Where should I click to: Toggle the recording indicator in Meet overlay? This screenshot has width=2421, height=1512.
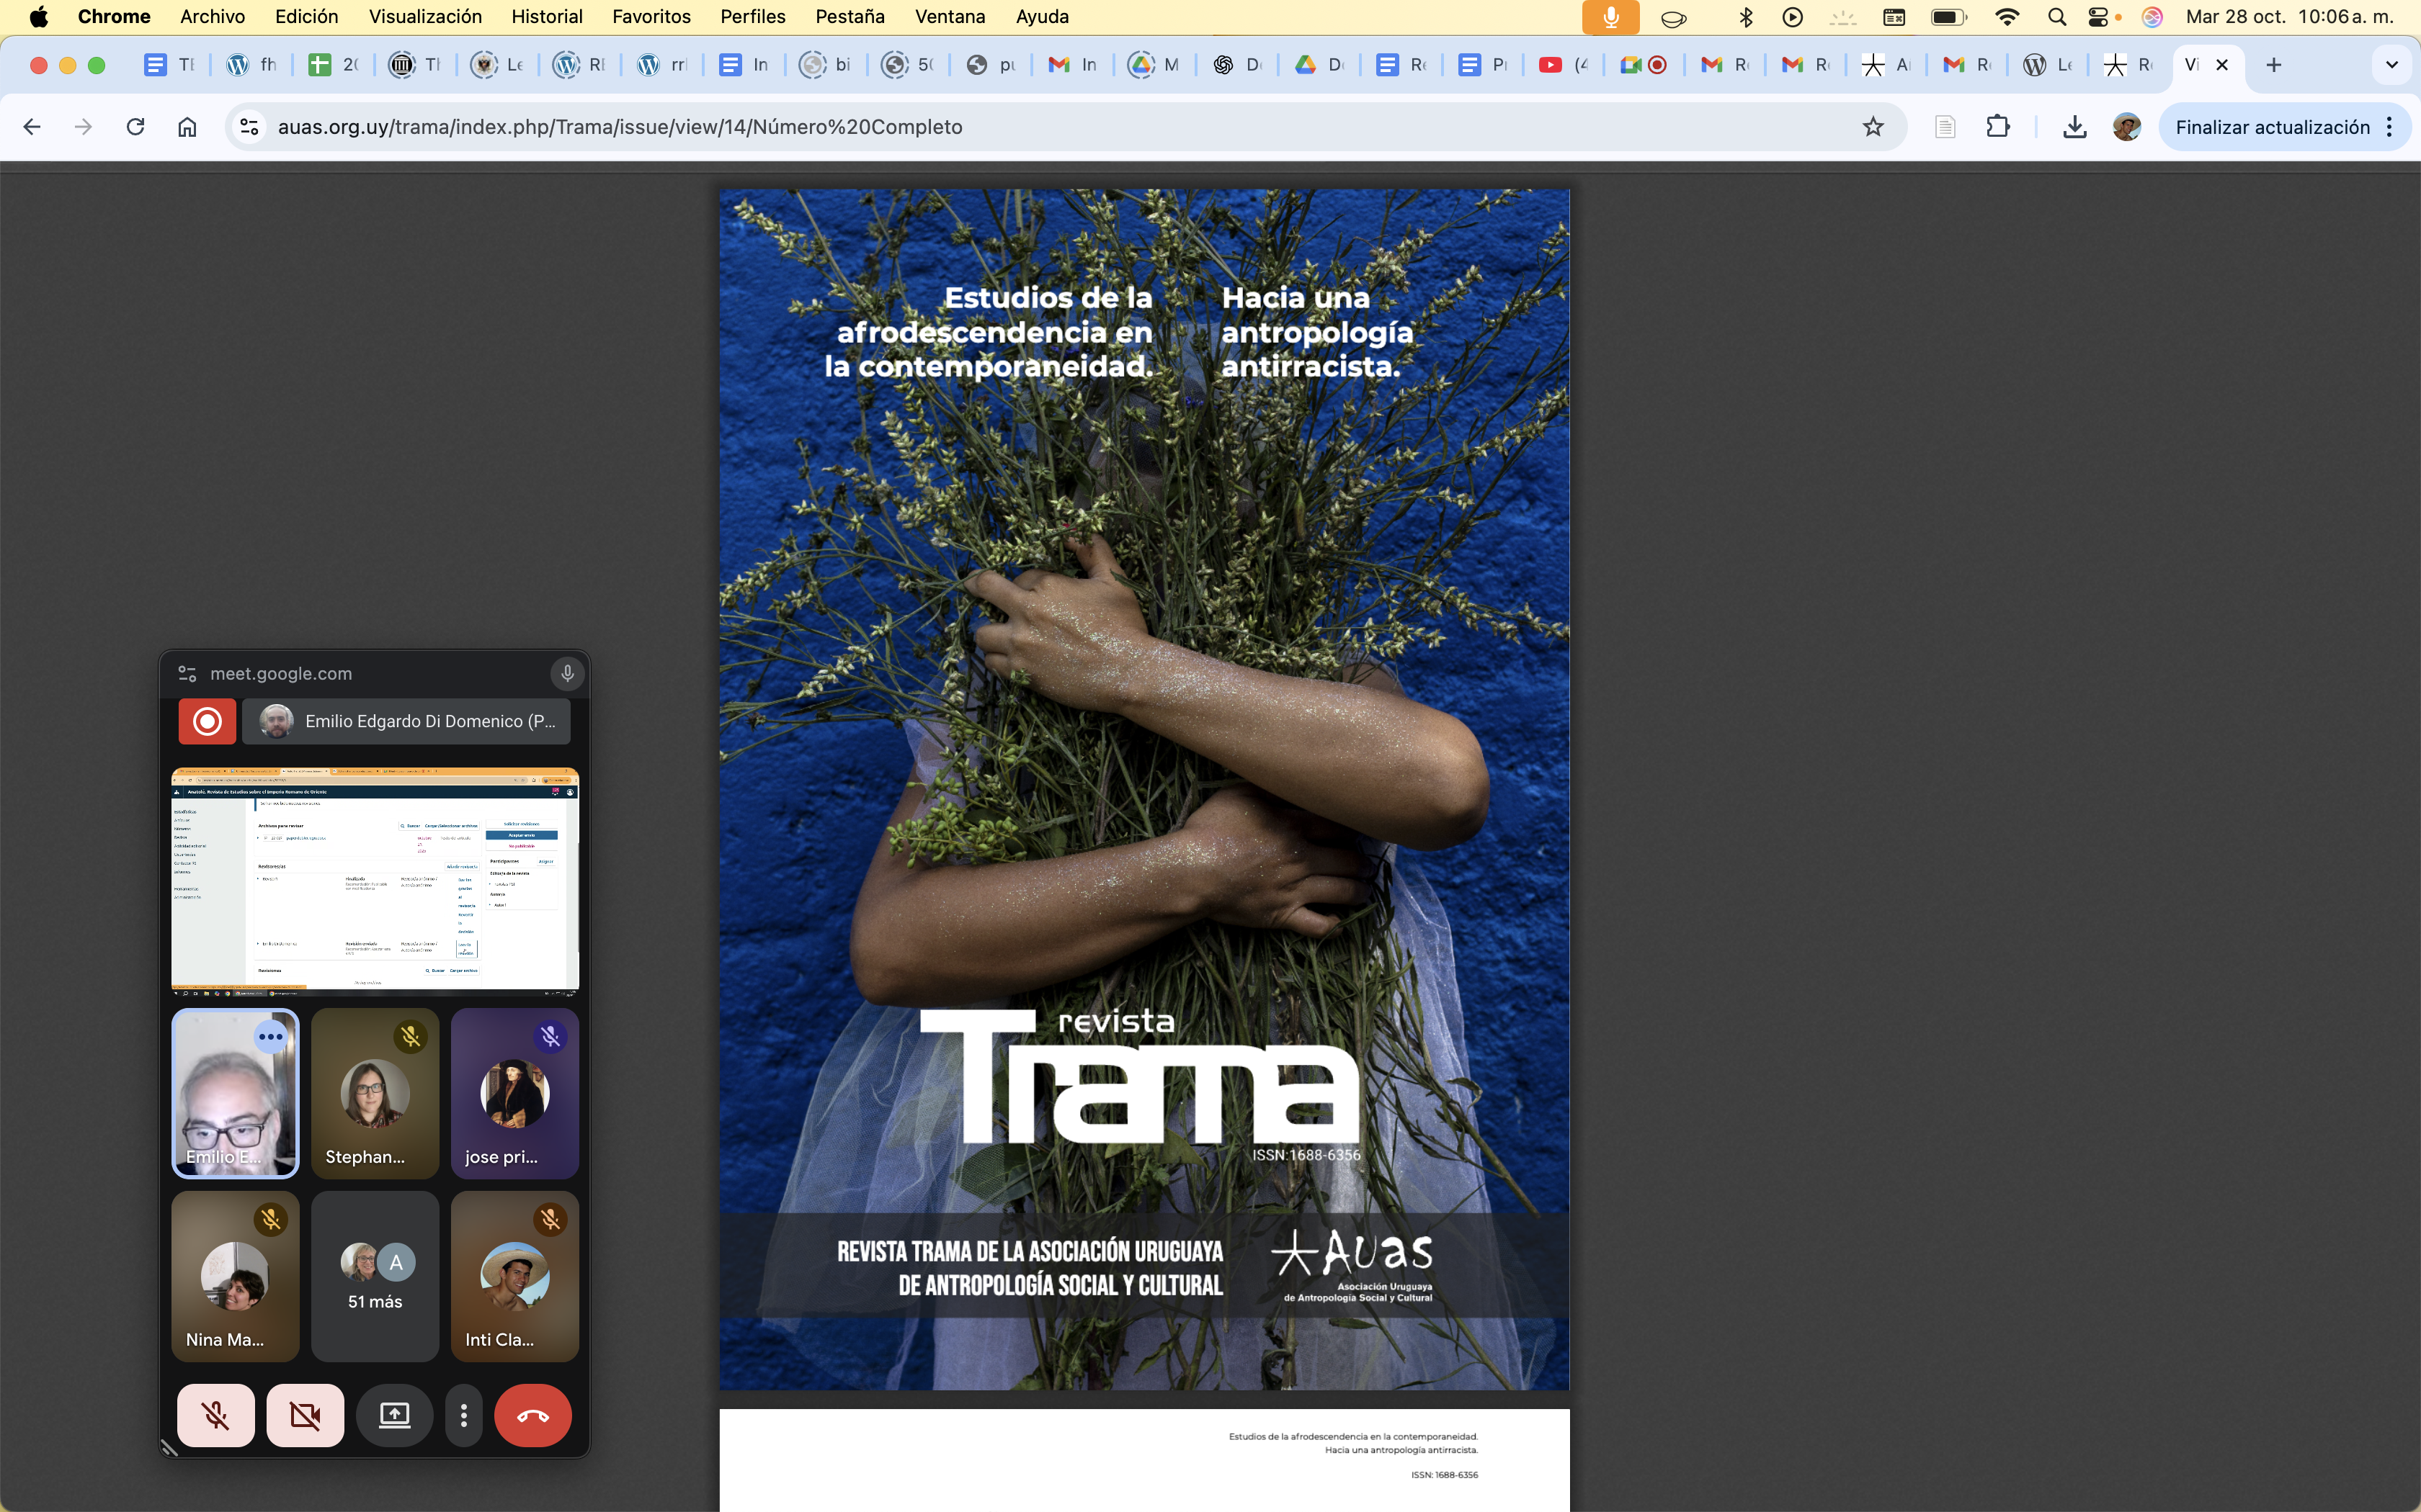coord(207,721)
